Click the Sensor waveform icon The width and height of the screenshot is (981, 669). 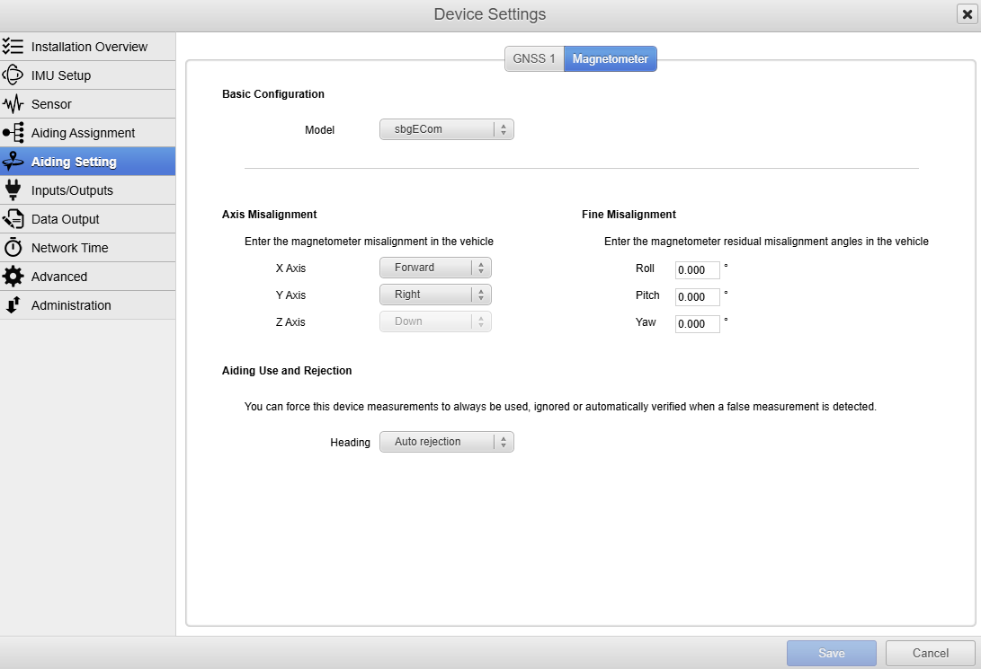13,104
